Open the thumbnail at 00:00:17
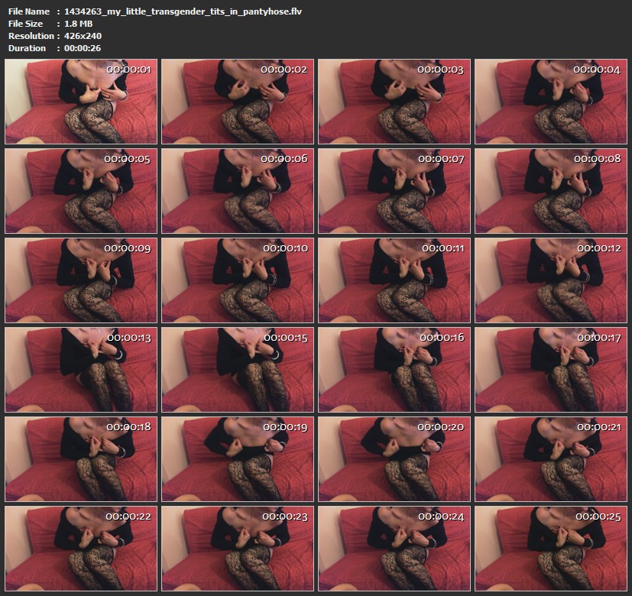Screen dimensions: 632x596 coord(550,369)
